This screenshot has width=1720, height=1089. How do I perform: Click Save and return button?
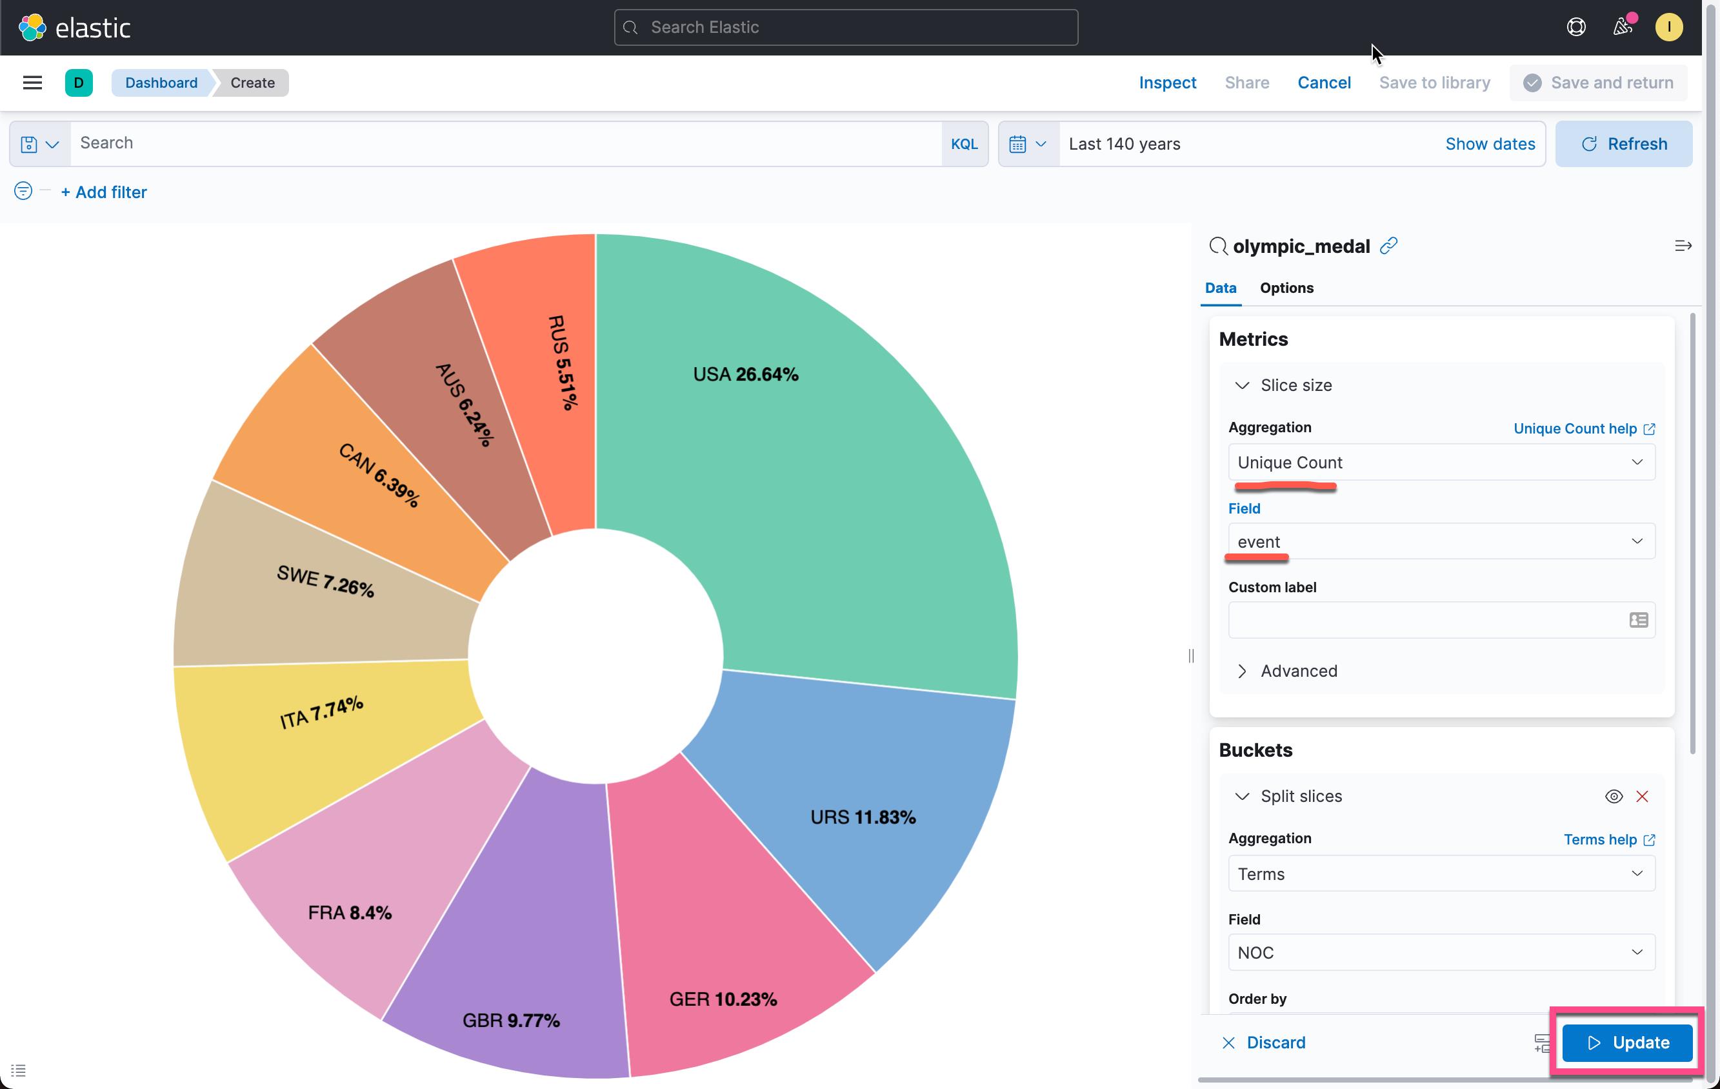(1598, 83)
